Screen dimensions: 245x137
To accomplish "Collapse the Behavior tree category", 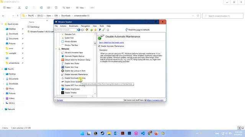I will pos(56,49).
